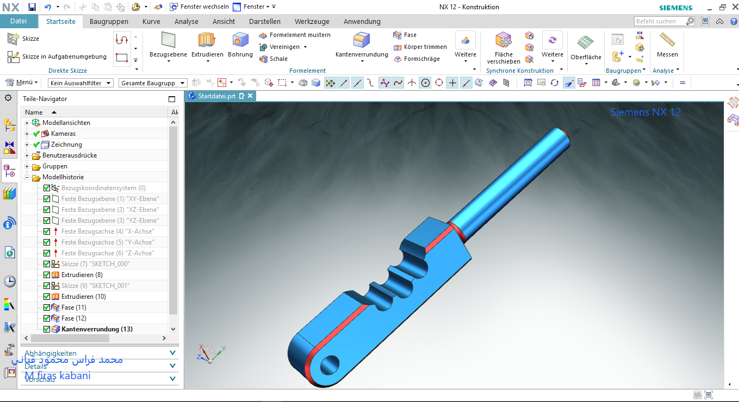Choose the Schale command
This screenshot has width=739, height=402.
pyautogui.click(x=274, y=59)
